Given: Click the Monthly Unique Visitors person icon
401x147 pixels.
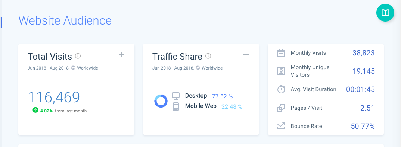Looking at the screenshot, I should point(281,71).
